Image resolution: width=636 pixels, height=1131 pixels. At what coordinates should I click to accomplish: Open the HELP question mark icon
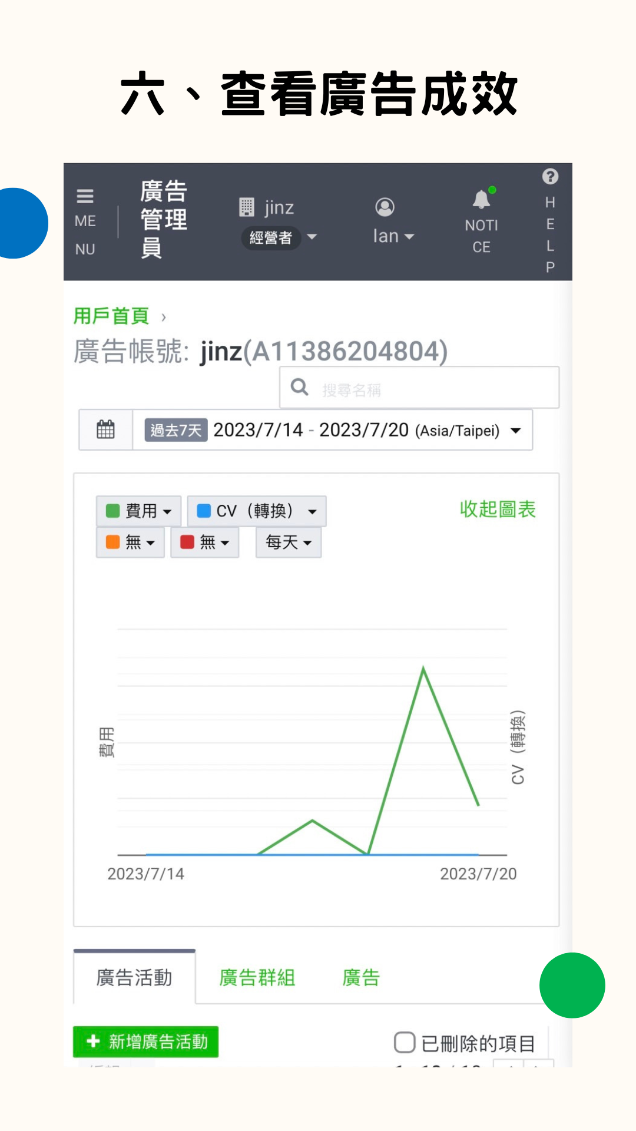pos(550,176)
